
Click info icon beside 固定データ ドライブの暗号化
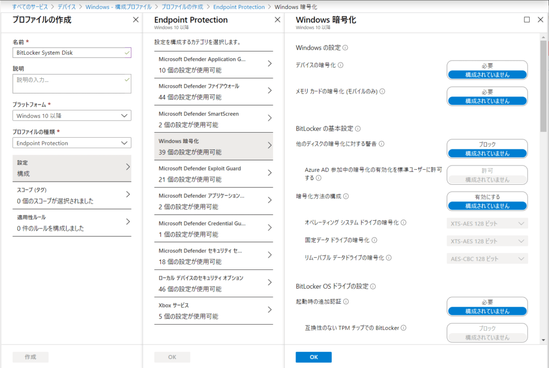(x=374, y=240)
